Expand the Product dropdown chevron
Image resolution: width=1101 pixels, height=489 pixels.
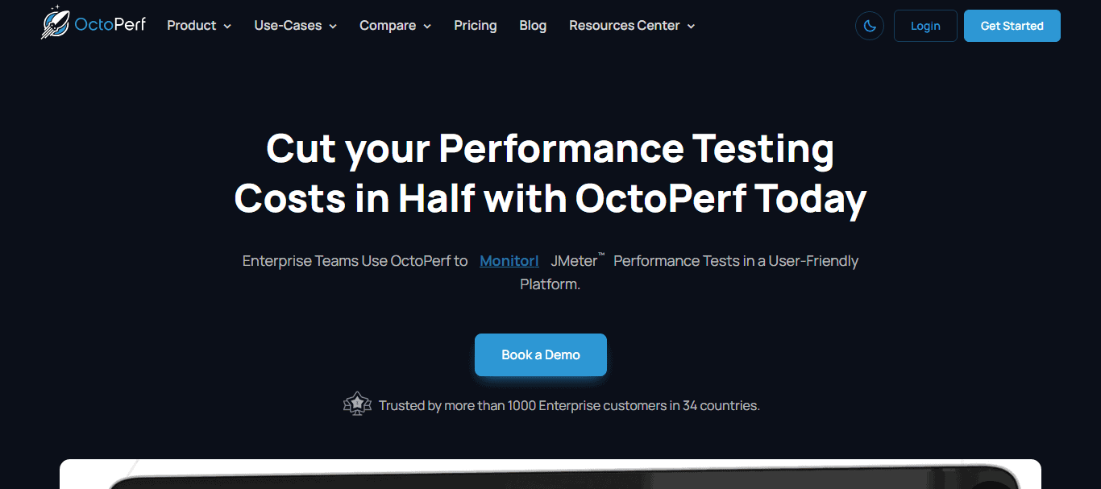tap(227, 27)
